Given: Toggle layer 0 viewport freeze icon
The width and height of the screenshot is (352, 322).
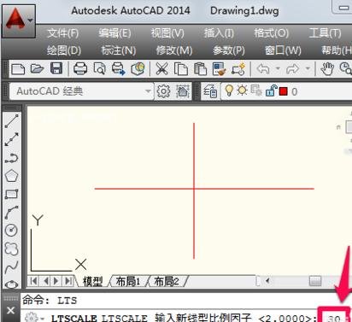Looking at the screenshot, I should tap(256, 91).
